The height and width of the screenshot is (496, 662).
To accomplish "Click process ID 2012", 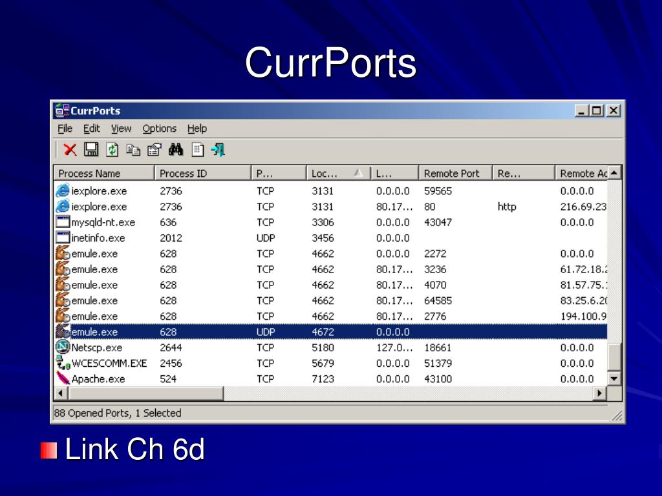I will 171,238.
